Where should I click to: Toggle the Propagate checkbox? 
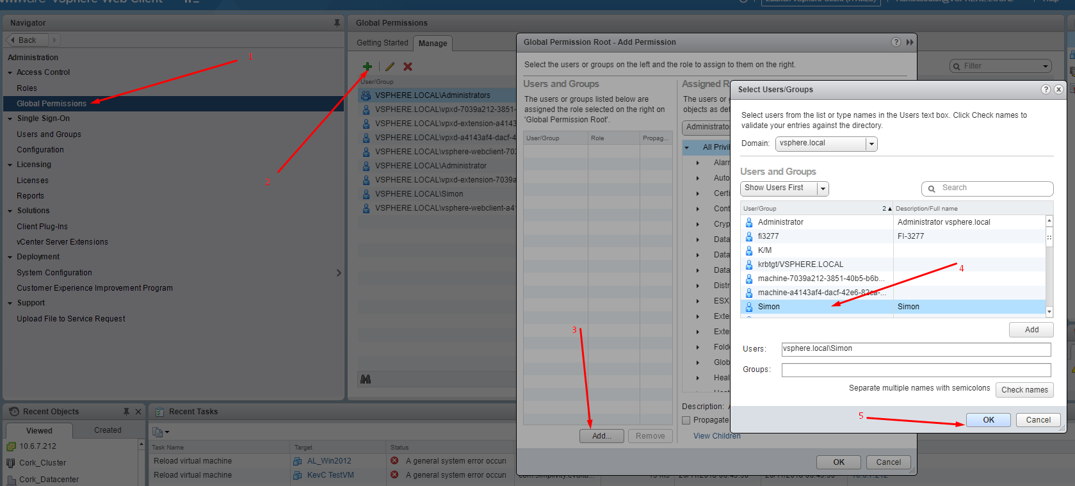click(x=686, y=420)
